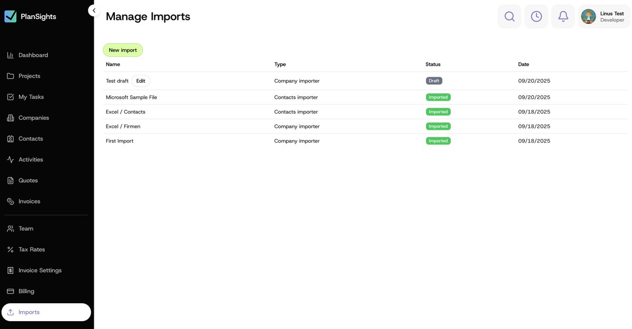Screen dimensions: 632x329
Task: Click the Draft status badge
Action: (x=434, y=81)
